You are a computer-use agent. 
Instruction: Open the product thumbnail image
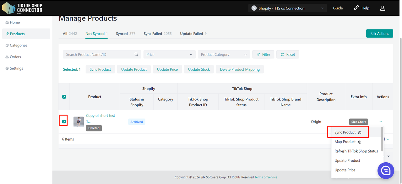click(79, 122)
